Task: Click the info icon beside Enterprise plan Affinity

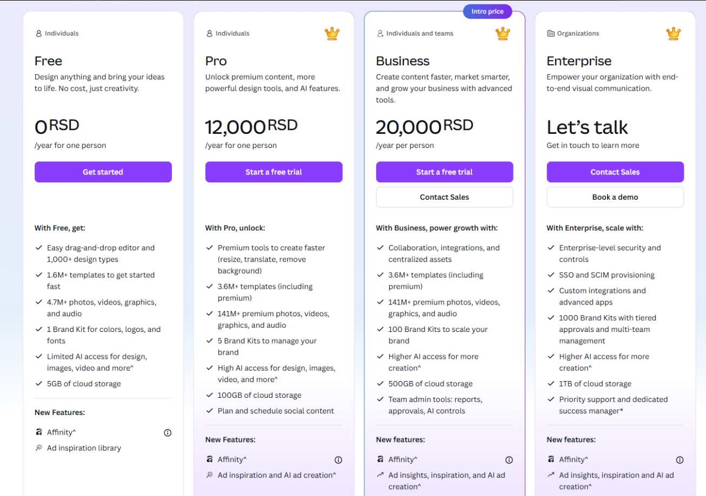Action: (x=680, y=460)
